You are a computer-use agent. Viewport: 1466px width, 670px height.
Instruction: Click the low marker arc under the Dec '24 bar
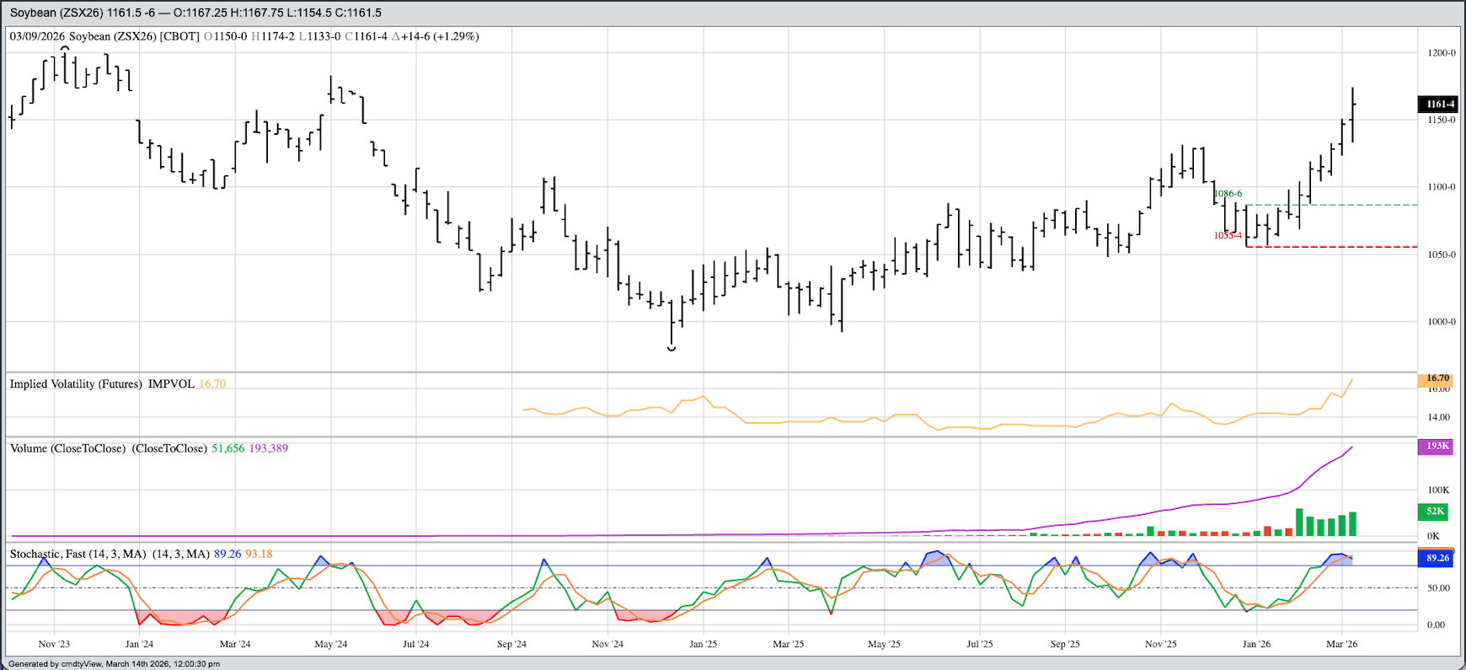coord(671,348)
